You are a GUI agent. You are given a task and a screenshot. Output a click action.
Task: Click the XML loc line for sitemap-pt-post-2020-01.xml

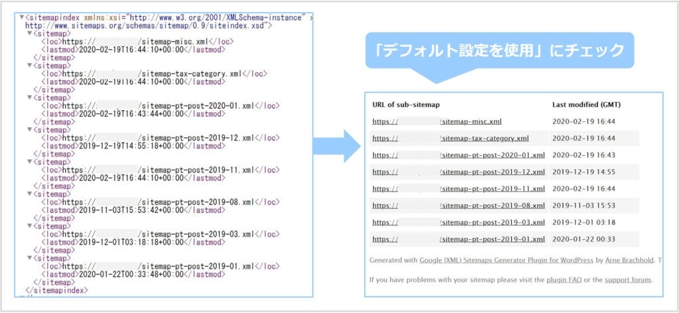point(160,106)
